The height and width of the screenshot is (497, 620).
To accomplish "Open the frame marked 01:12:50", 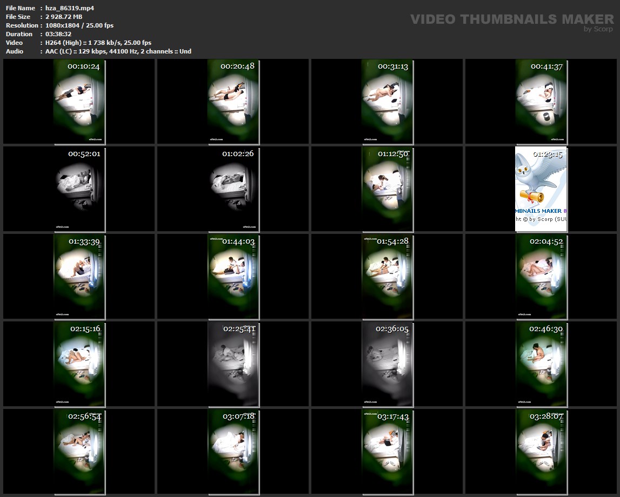I will pos(387,189).
